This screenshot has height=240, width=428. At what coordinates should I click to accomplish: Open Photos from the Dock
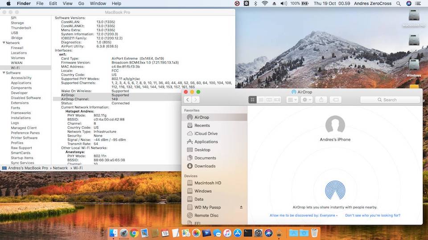point(196,233)
